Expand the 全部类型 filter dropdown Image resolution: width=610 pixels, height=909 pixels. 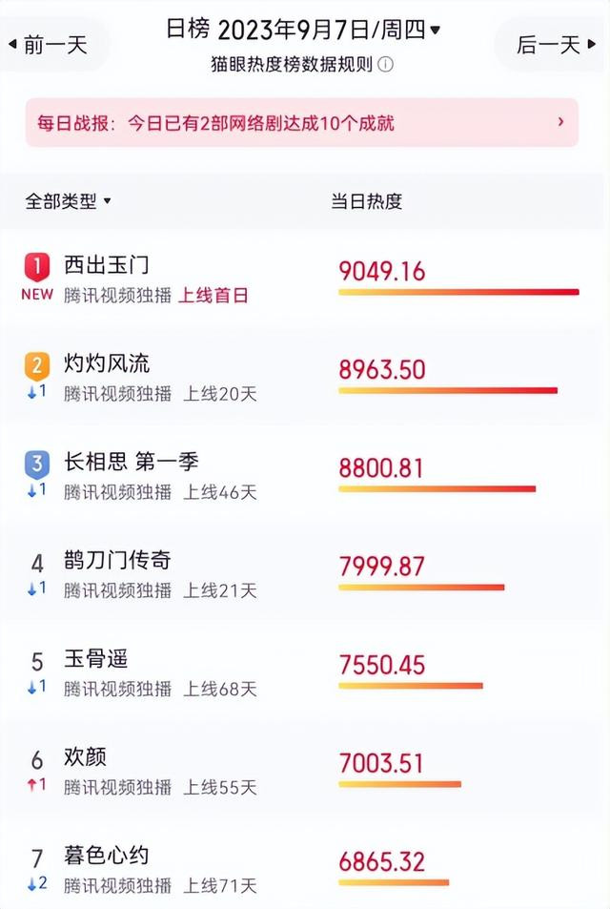pos(68,201)
